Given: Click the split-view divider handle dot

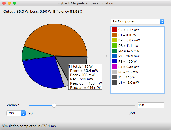Looking at the screenshot, I should [x=107, y=56].
